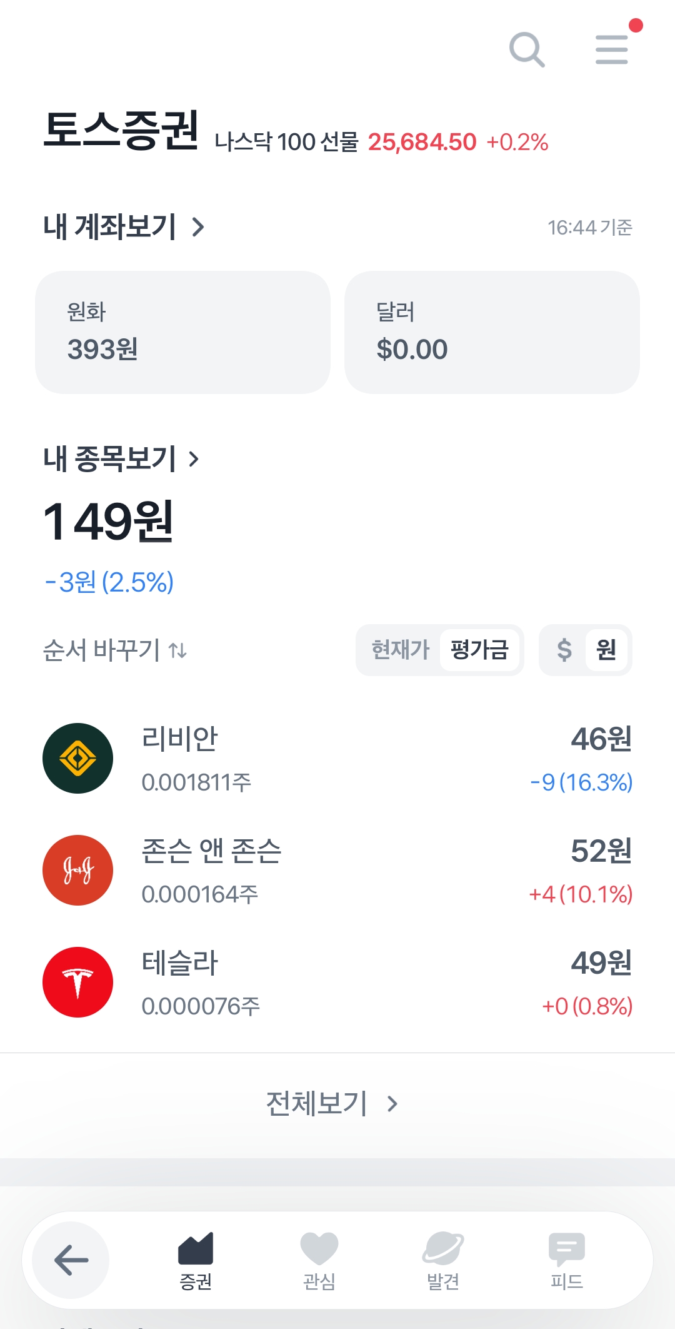675x1329 pixels.
Task: Open the 피드 speech bubble tab
Action: pyautogui.click(x=566, y=1260)
